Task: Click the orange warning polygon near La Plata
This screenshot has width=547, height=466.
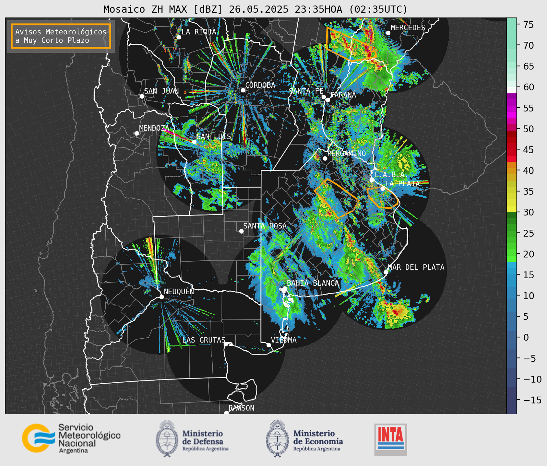Action: click(x=383, y=197)
